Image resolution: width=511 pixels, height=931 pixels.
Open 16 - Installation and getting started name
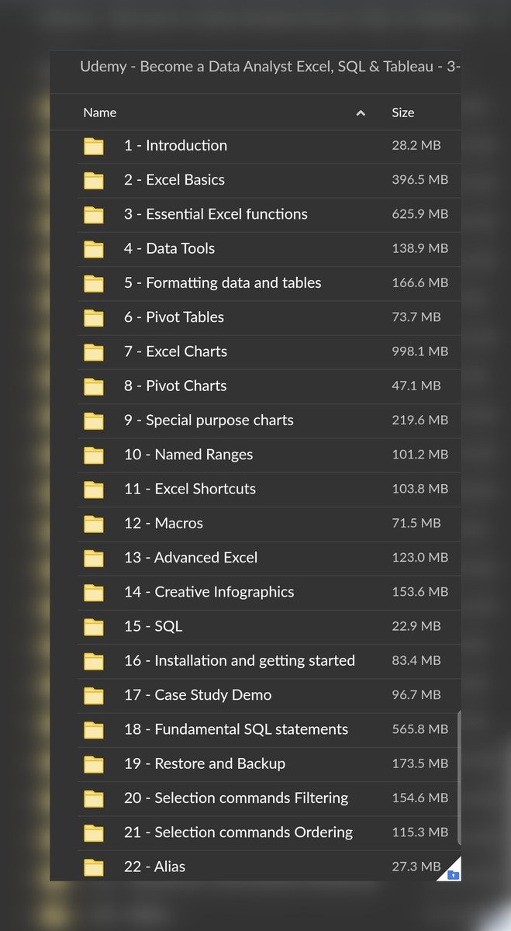240,660
